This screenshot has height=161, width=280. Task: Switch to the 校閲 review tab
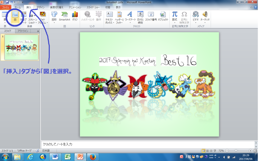pyautogui.click(x=108, y=7)
